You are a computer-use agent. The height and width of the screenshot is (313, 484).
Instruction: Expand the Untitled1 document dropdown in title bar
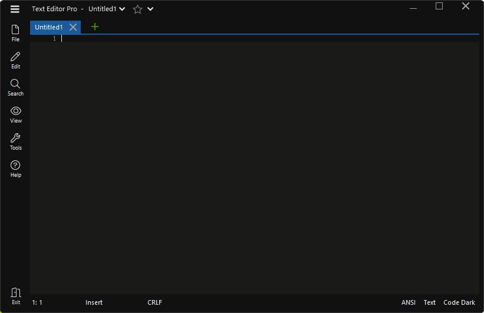(x=122, y=9)
